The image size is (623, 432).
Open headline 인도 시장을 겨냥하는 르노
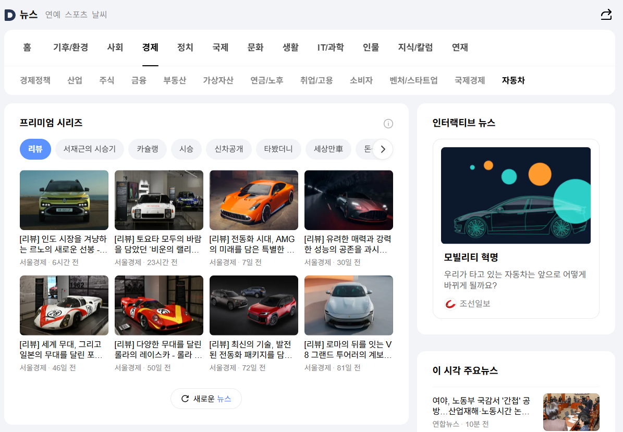click(x=64, y=244)
